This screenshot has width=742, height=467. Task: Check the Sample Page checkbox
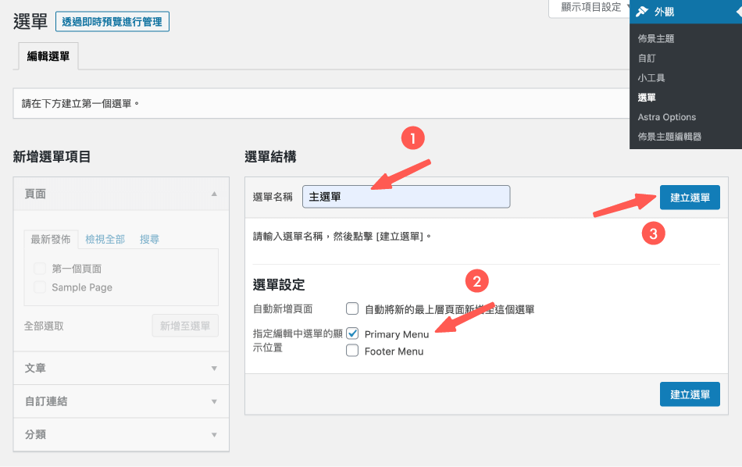[40, 287]
